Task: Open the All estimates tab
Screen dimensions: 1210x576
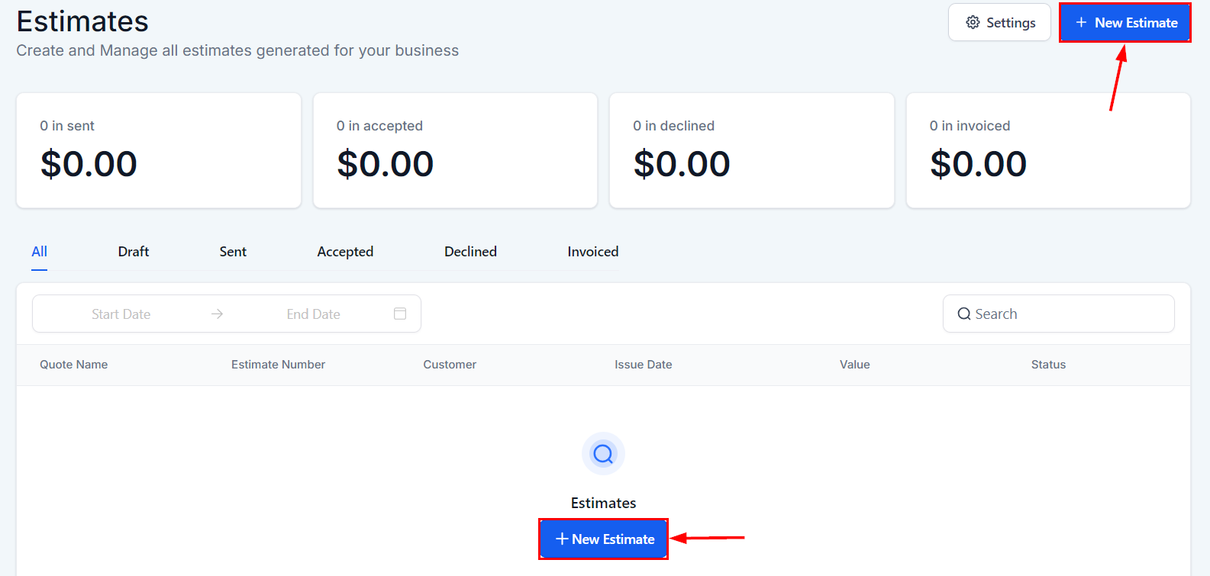Action: click(40, 252)
